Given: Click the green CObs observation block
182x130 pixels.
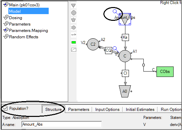Looking at the screenshot, I should tap(165, 72).
